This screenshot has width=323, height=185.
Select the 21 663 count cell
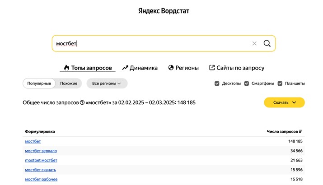point(296,160)
